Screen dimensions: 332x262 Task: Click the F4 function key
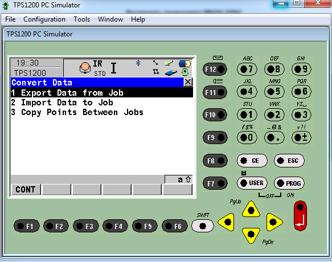116,226
